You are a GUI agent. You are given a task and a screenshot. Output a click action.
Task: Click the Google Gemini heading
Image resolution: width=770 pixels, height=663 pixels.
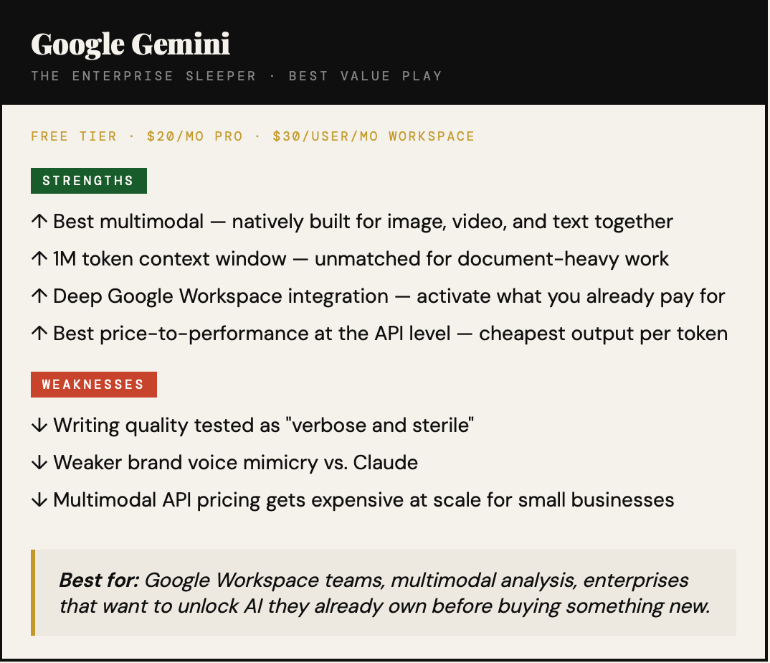tap(130, 44)
